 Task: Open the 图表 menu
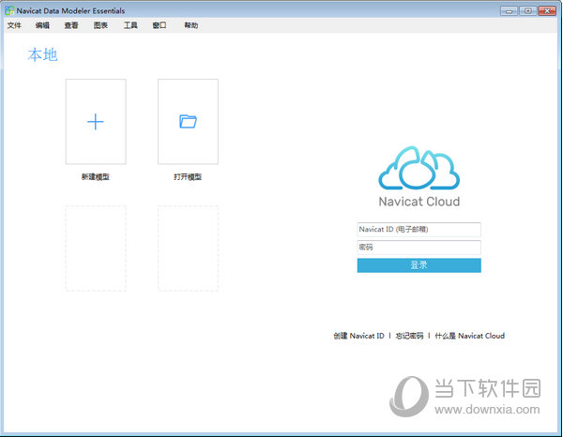[x=100, y=25]
